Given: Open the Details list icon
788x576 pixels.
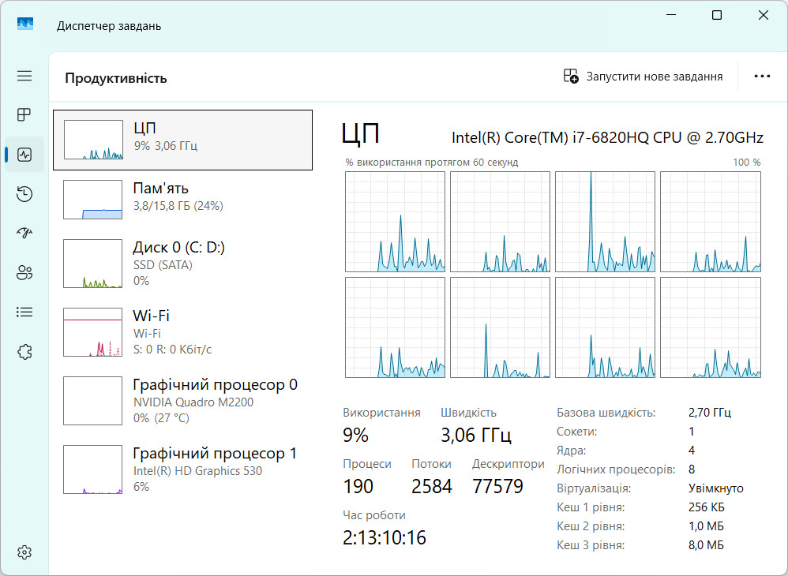Looking at the screenshot, I should point(24,312).
